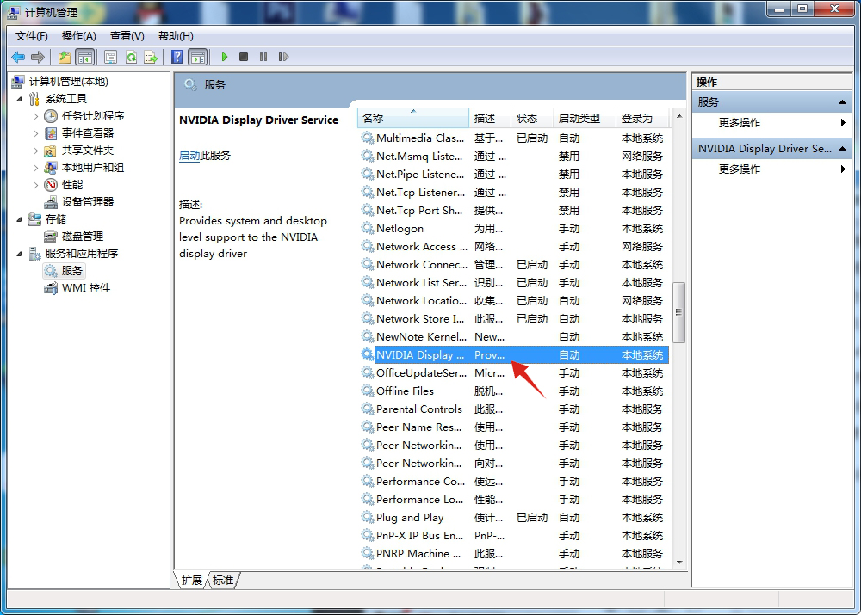This screenshot has width=861, height=615.
Task: Sort by the 状态 column header
Action: (532, 119)
